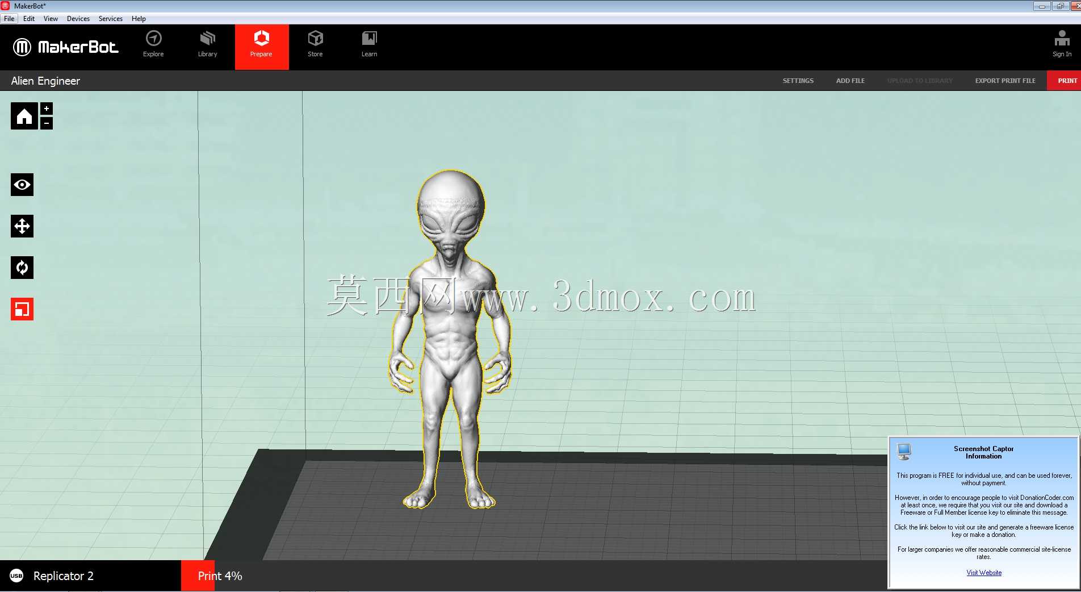Click Visit Website link in Screenshot Captor popup
The height and width of the screenshot is (592, 1081).
tap(984, 573)
